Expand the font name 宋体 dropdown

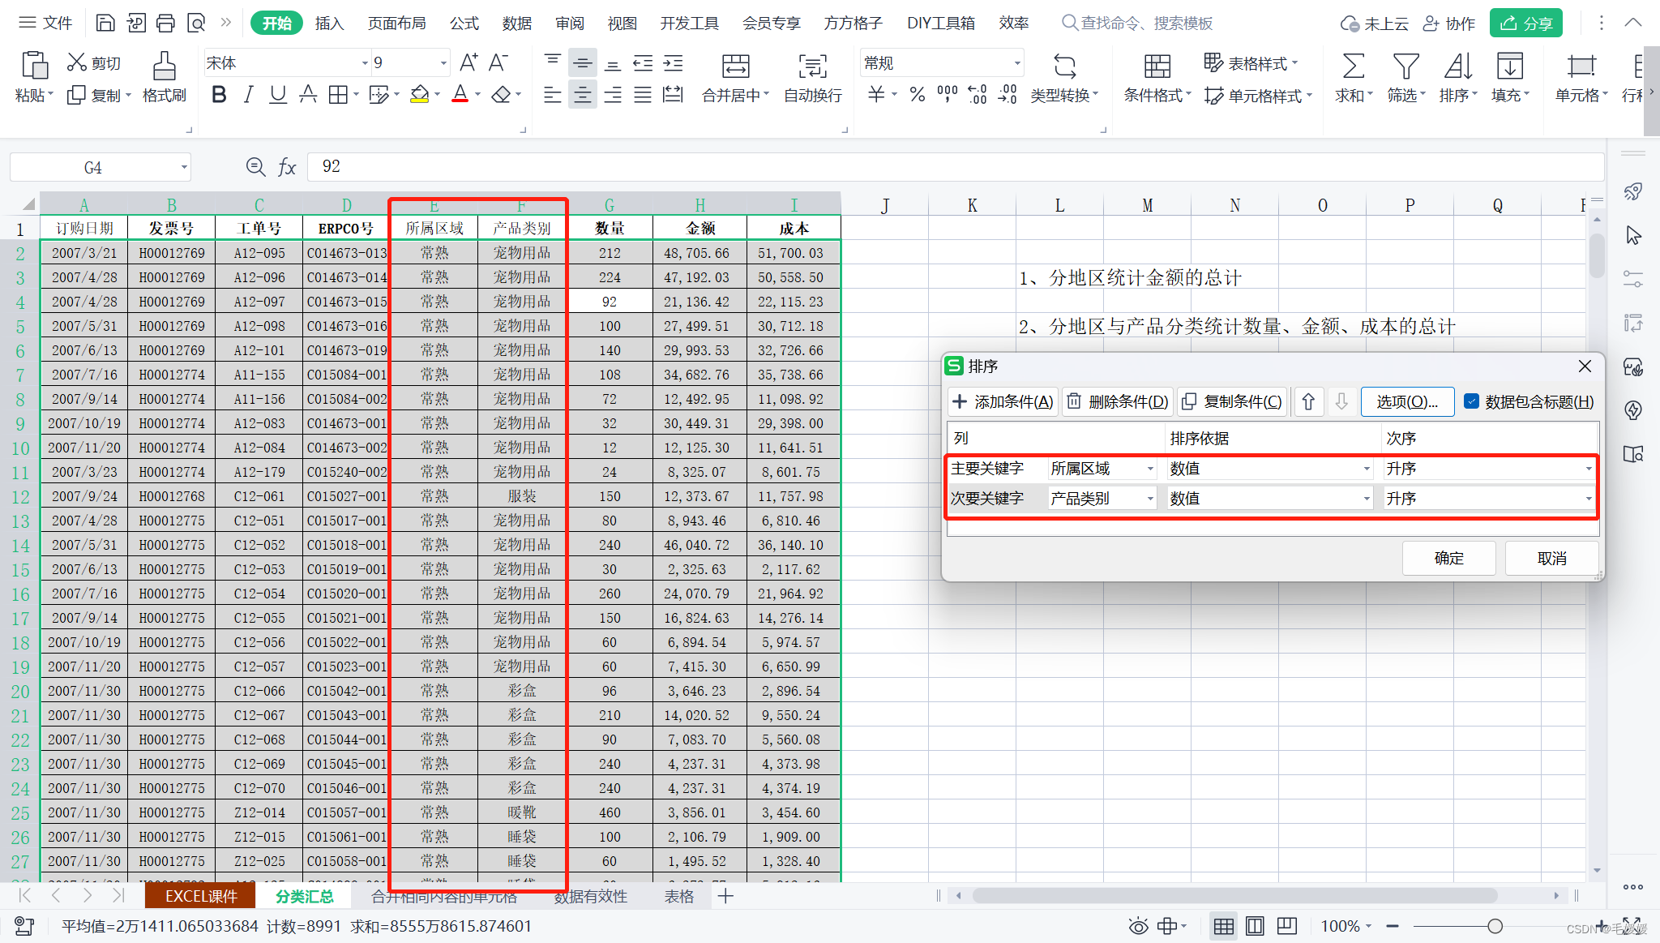(x=364, y=63)
